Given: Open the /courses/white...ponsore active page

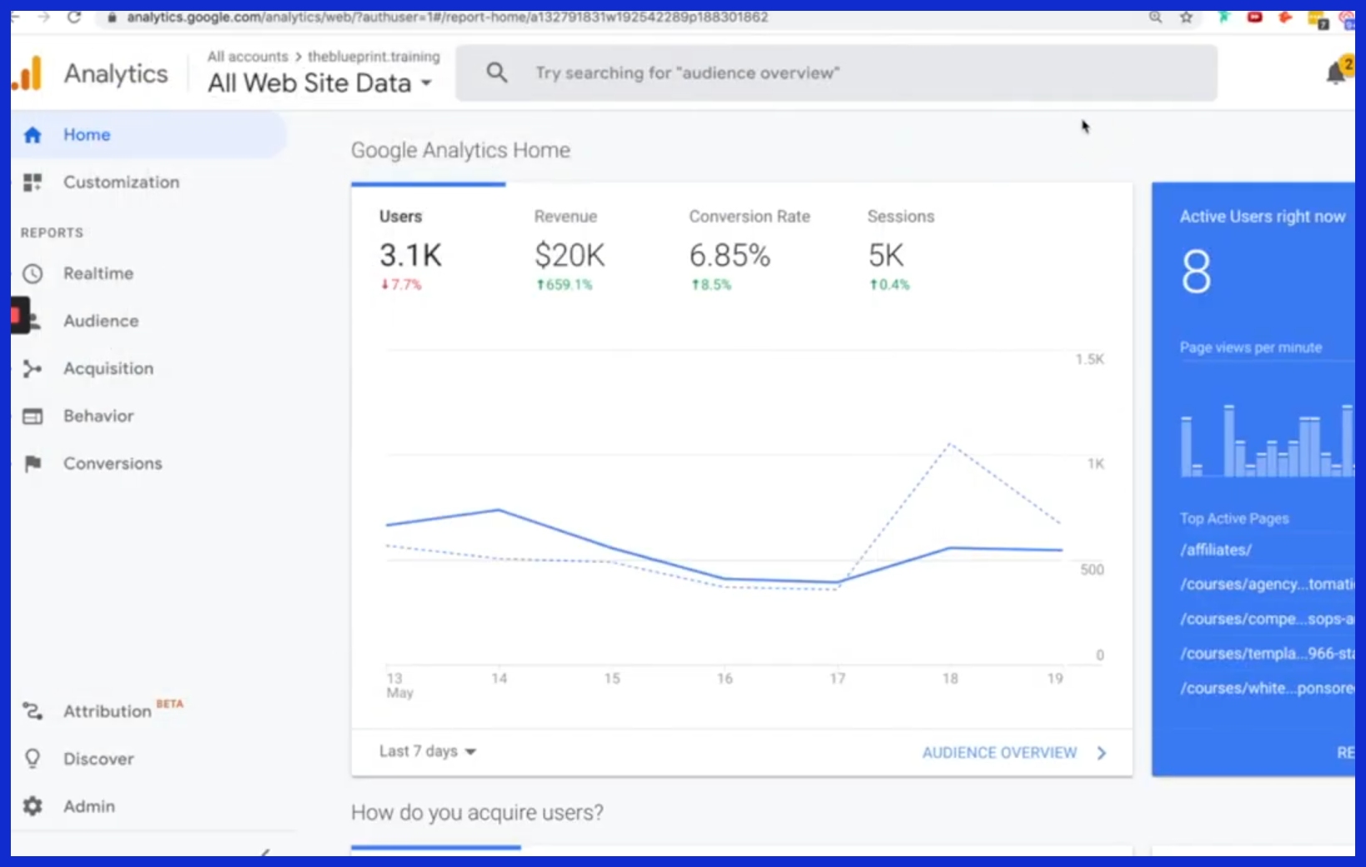Looking at the screenshot, I should pos(1268,689).
